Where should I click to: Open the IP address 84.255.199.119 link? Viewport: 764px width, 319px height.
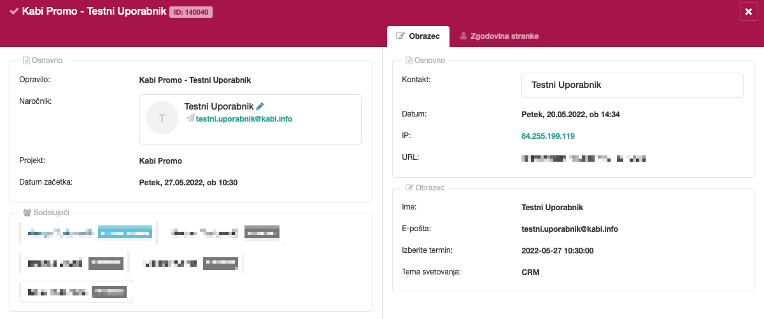click(x=548, y=136)
